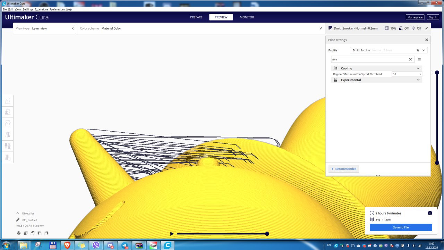Expand the Profile dropdown arrow
This screenshot has height=250, width=444.
[x=424, y=50]
